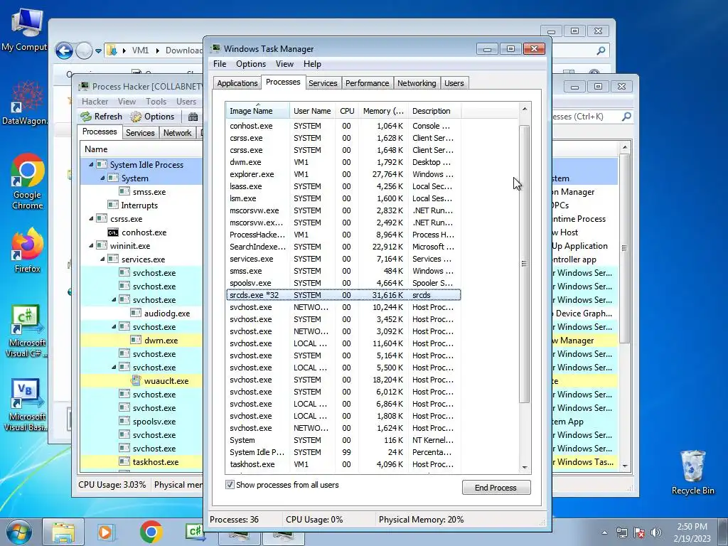The image size is (728, 546).
Task: Collapse svchost.exe node above audiodg.exe
Action: [x=114, y=299]
